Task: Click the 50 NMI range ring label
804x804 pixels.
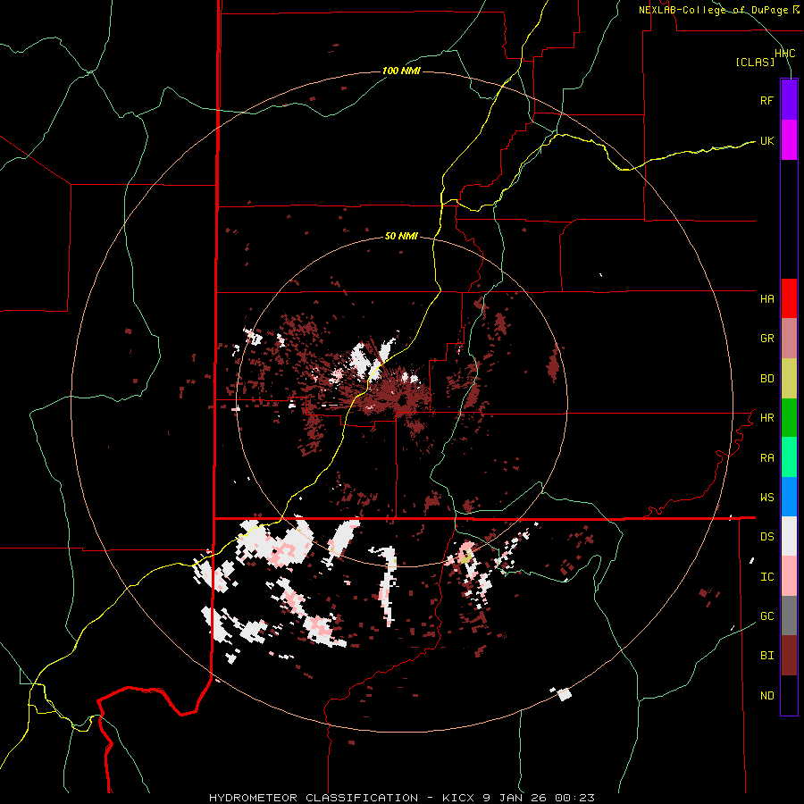Action: pyautogui.click(x=401, y=237)
